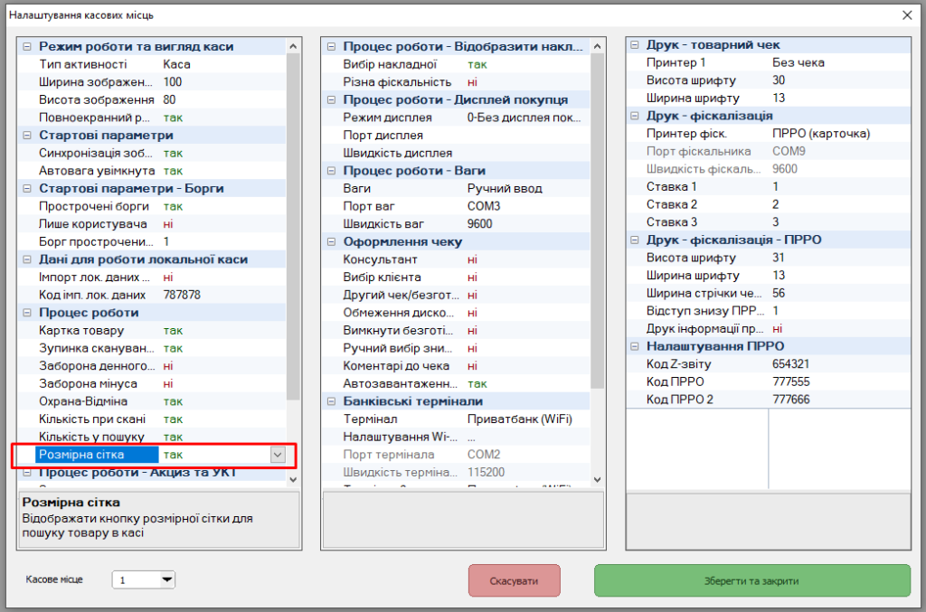Collapse the Налаштування ПРРО section

pos(634,346)
